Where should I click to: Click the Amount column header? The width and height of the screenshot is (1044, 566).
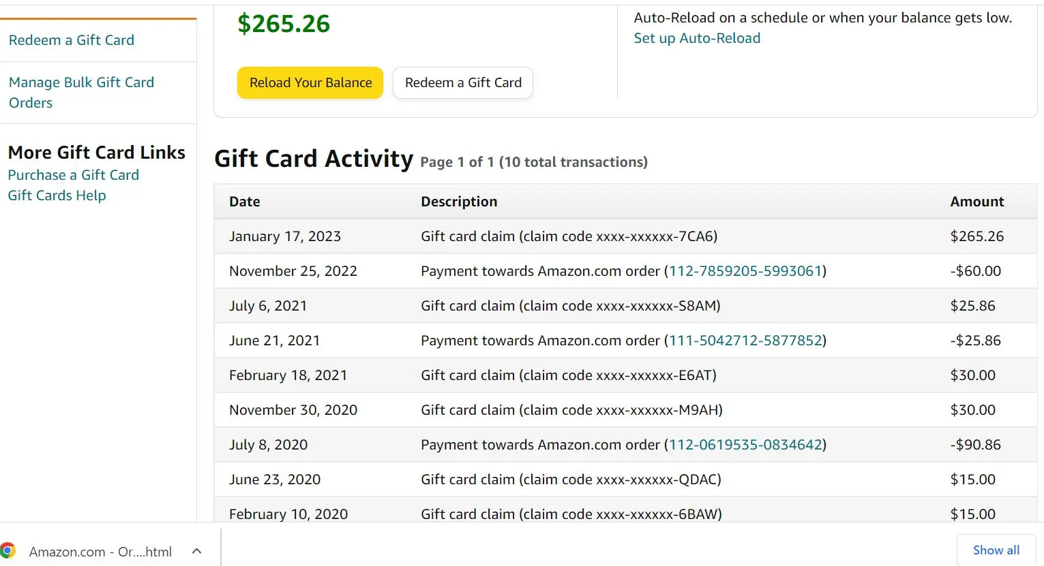point(976,202)
